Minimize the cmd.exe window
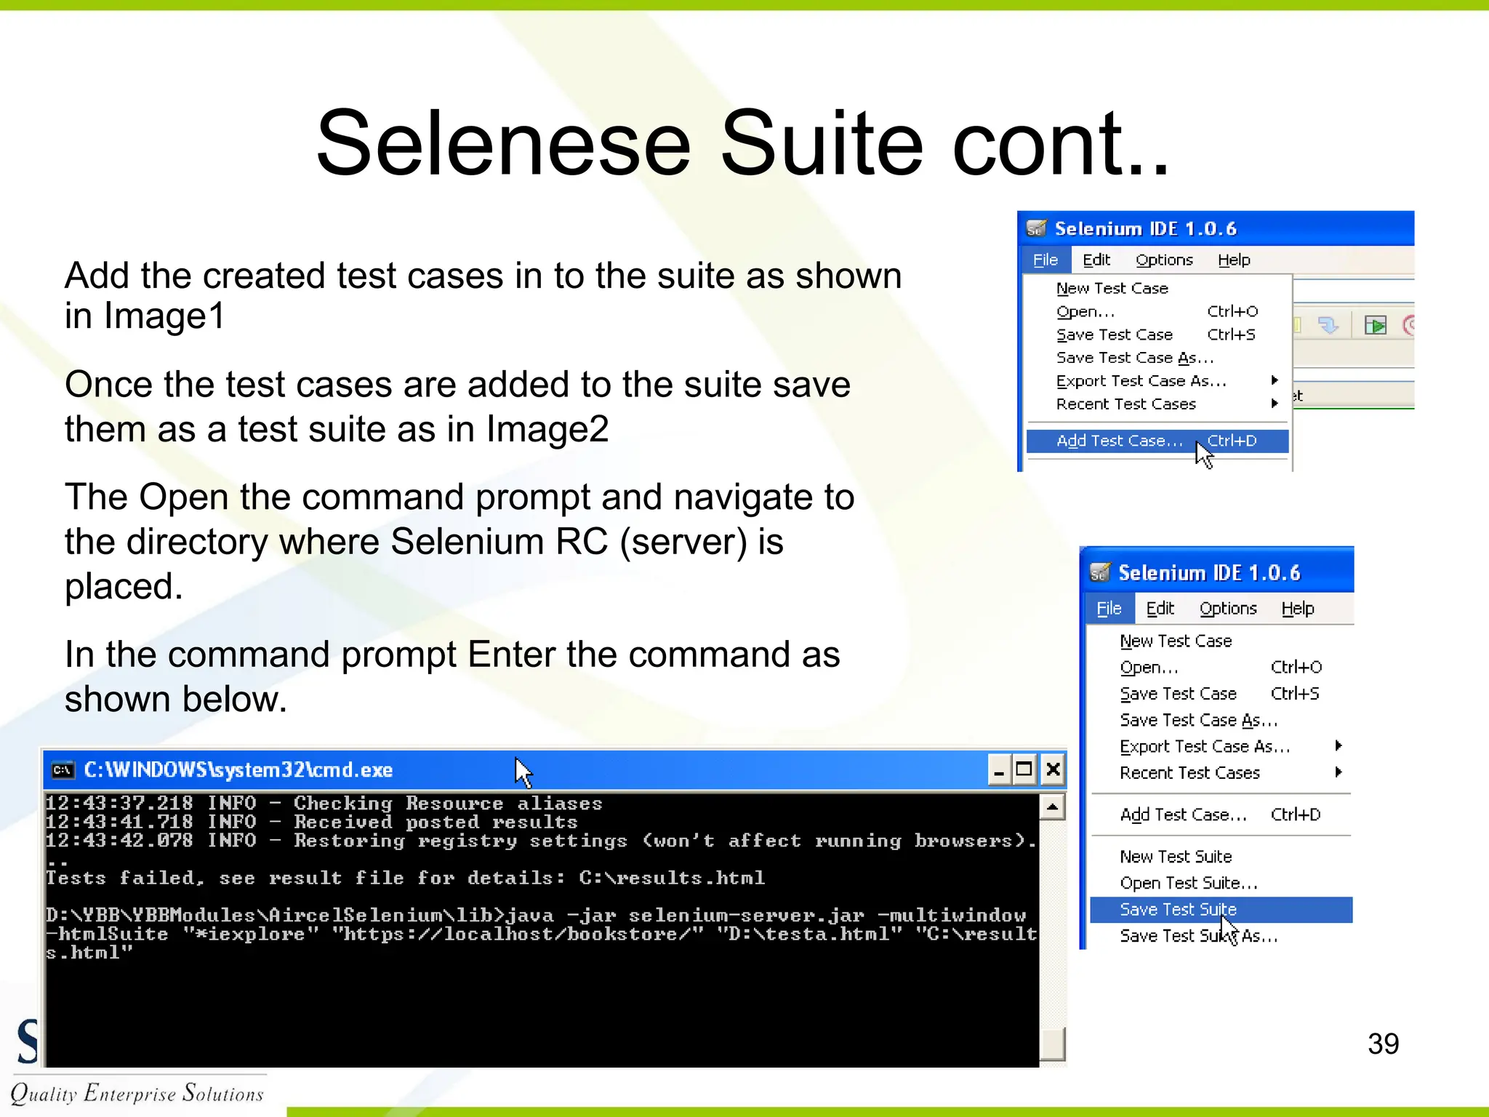Viewport: 1489px width, 1117px height. [x=999, y=770]
